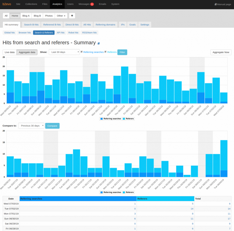
Task: Open the Previous 30 days compare dropdown
Action: pos(31,126)
